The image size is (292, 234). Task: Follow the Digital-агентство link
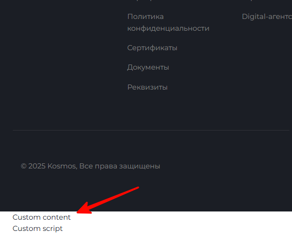267,17
